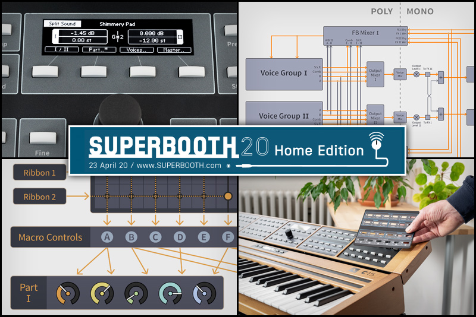Open the 'Part..*' menu on the display

(x=99, y=50)
